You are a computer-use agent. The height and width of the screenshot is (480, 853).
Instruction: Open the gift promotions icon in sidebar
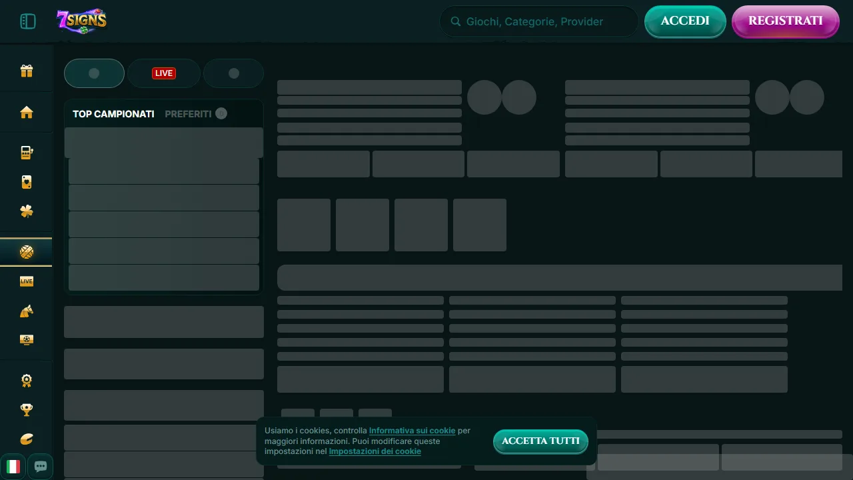point(27,71)
